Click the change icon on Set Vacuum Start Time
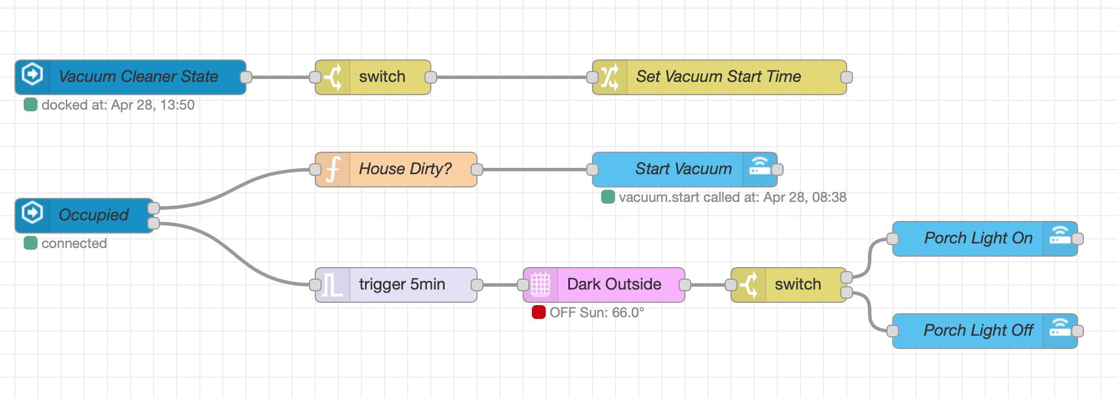This screenshot has height=398, width=1118. (610, 77)
